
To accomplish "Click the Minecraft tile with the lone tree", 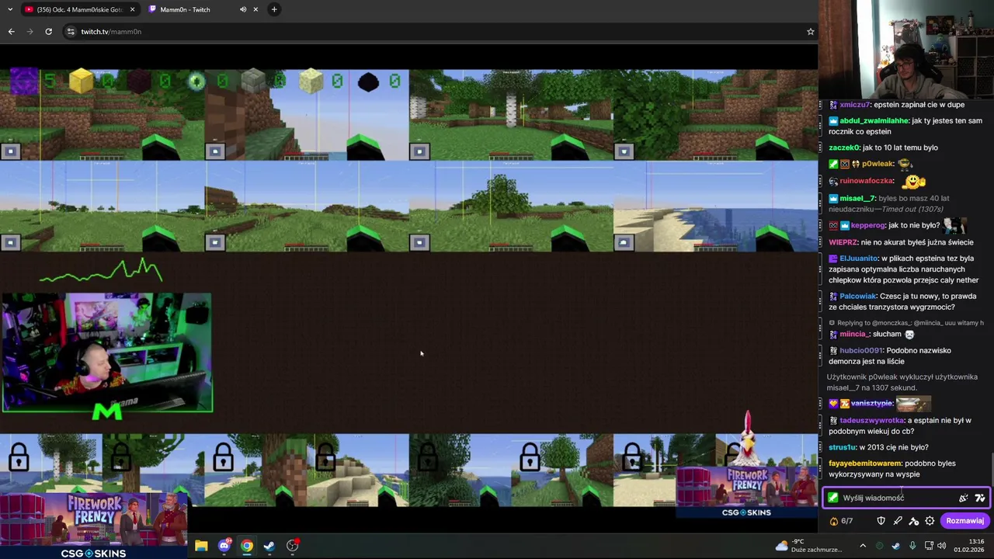I will click(511, 207).
